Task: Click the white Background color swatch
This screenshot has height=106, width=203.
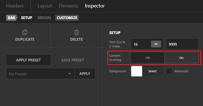Action: click(x=137, y=71)
